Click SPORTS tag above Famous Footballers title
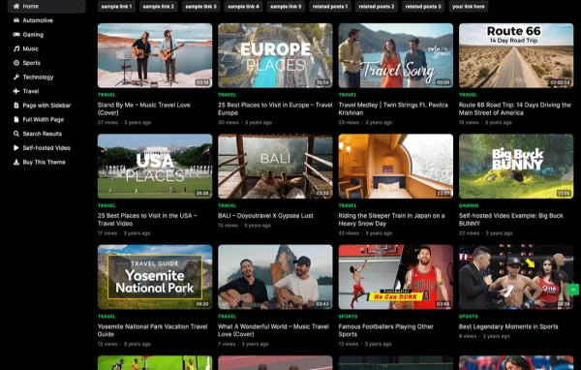Image resolution: width=581 pixels, height=370 pixels. [x=348, y=316]
